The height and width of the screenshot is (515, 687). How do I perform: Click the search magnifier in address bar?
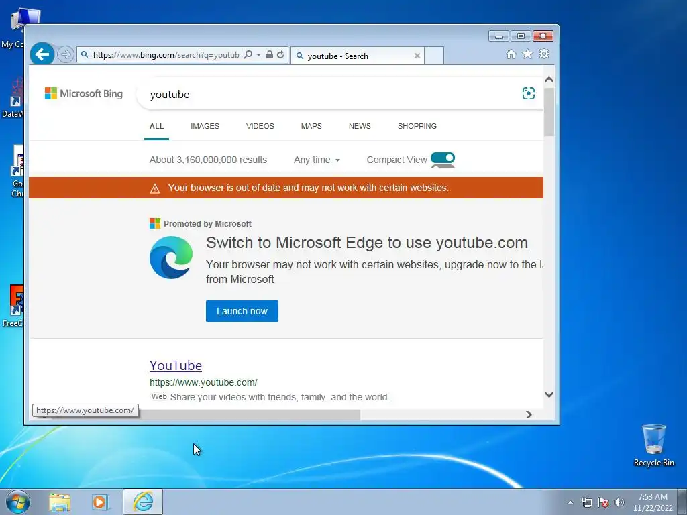[248, 55]
